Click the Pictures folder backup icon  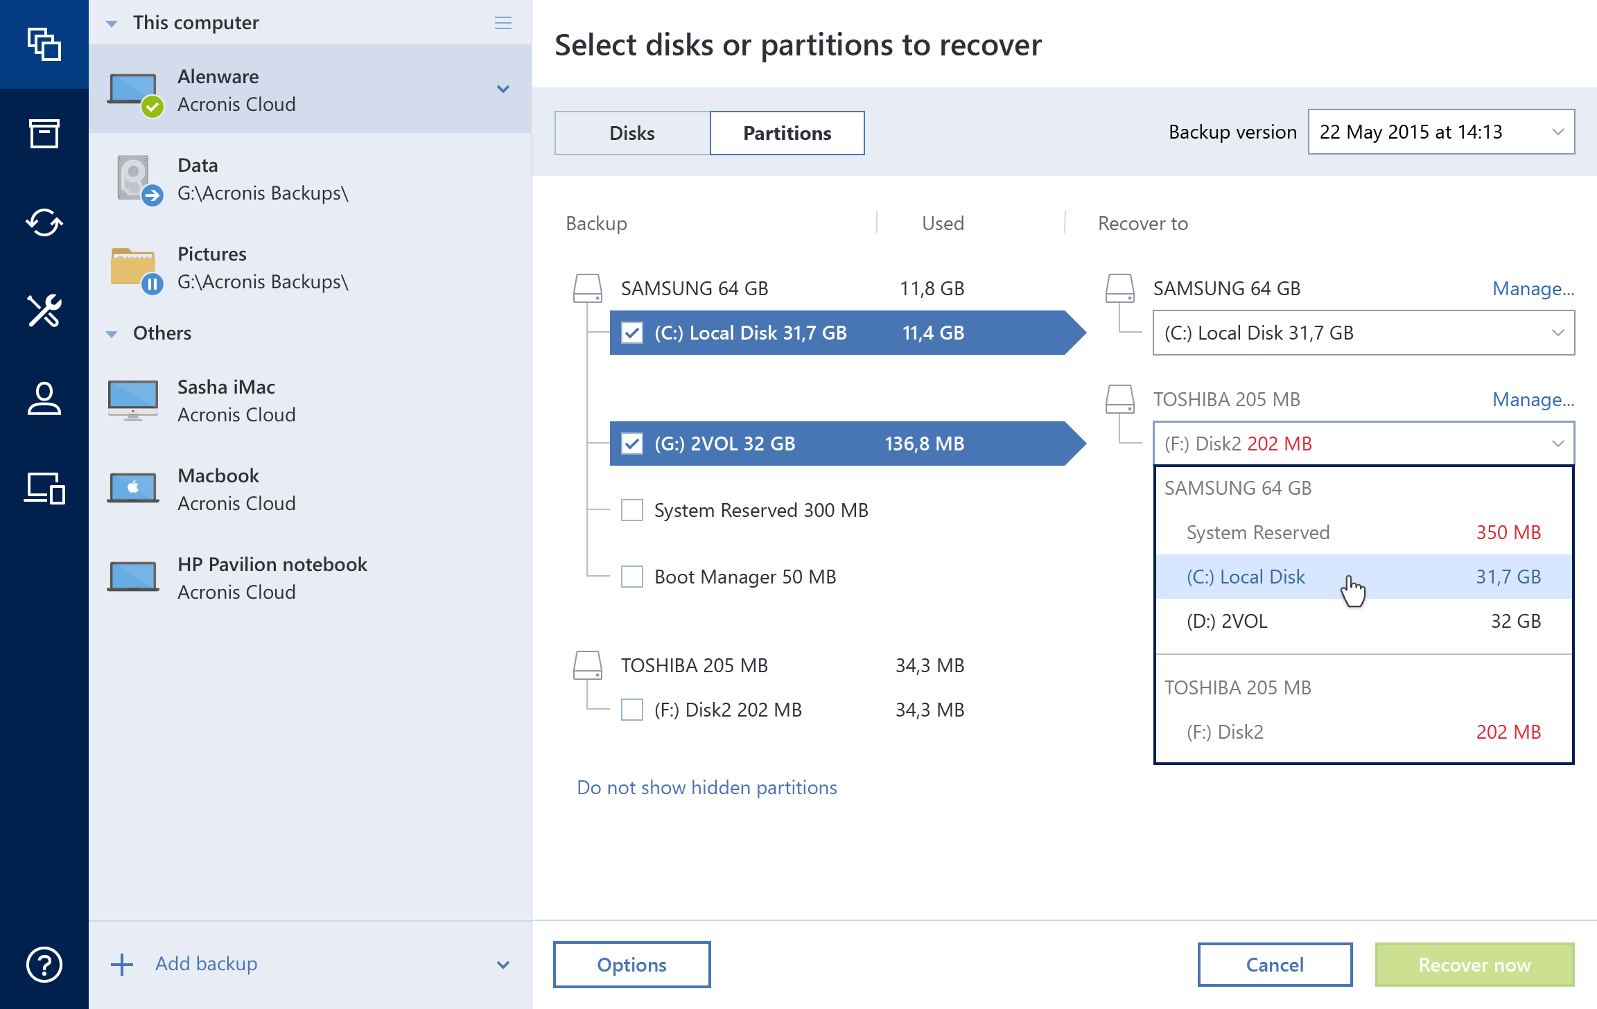pos(136,270)
